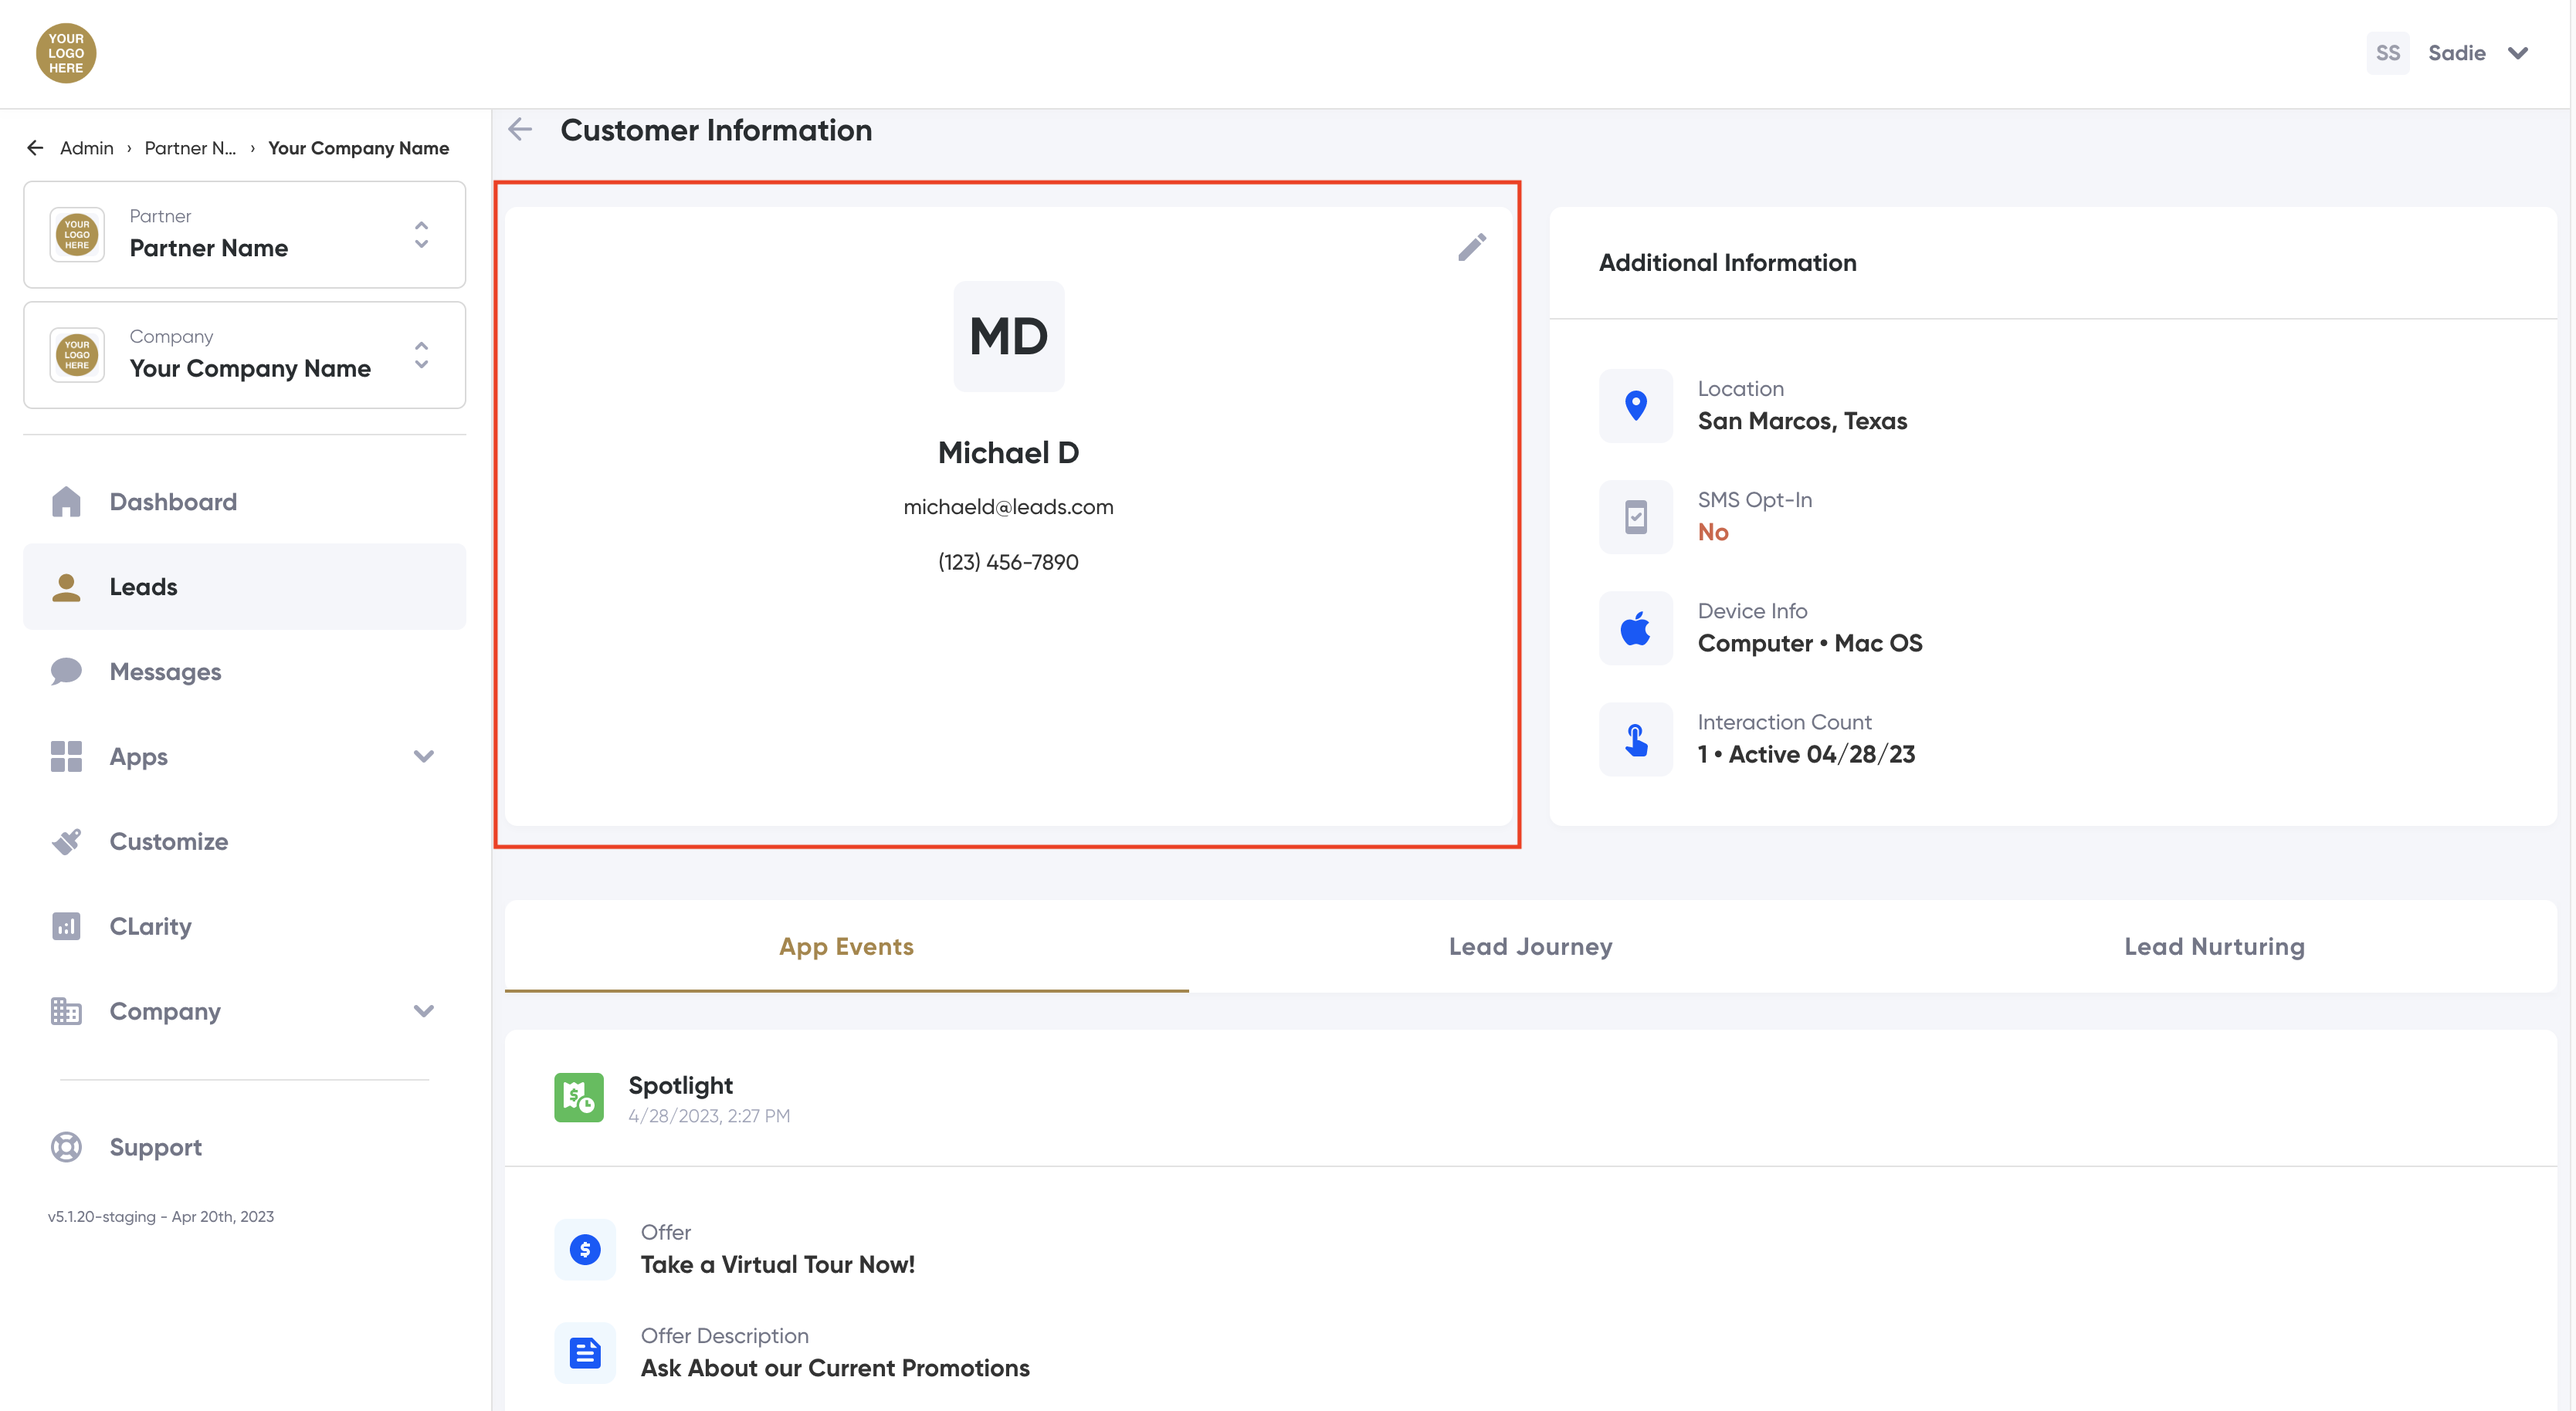Switch to the Lead Journey tab
Screen dimensions: 2576x1411
tap(1530, 946)
